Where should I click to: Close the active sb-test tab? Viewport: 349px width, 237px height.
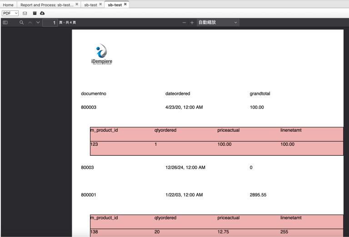coord(125,4)
